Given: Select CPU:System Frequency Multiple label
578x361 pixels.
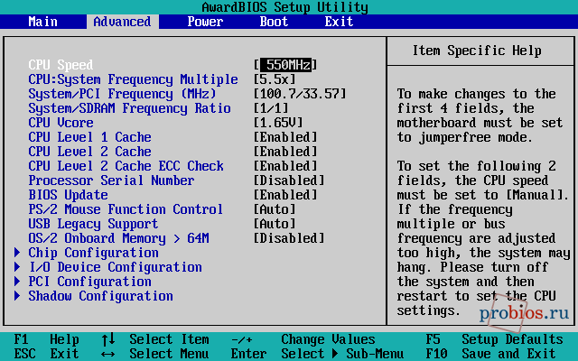Looking at the screenshot, I should click(133, 79).
